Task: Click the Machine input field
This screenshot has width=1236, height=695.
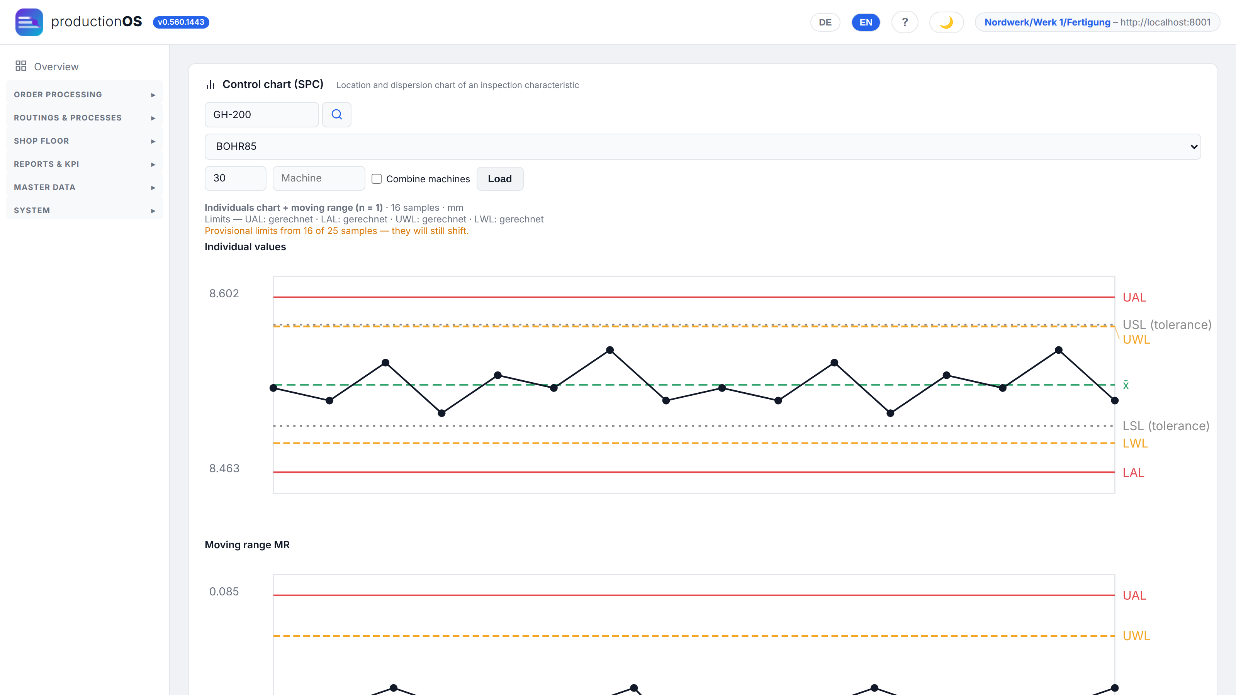Action: [319, 178]
